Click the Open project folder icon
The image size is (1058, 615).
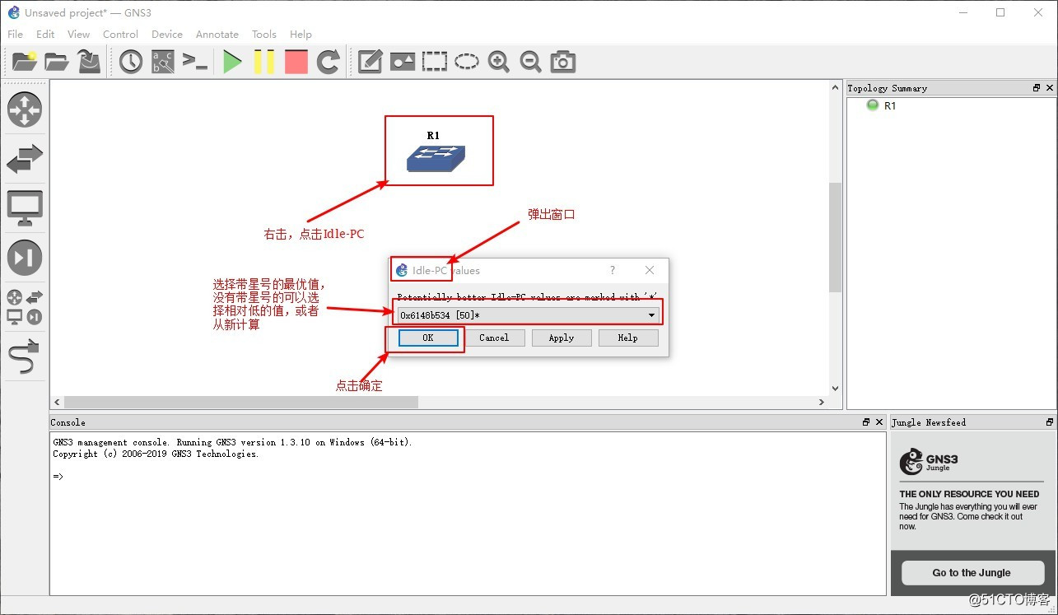point(57,62)
